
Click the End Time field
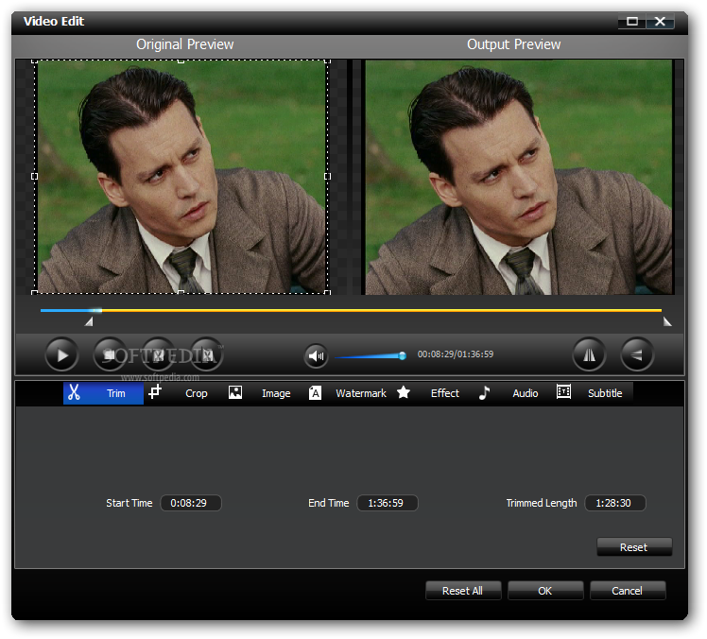click(x=388, y=503)
